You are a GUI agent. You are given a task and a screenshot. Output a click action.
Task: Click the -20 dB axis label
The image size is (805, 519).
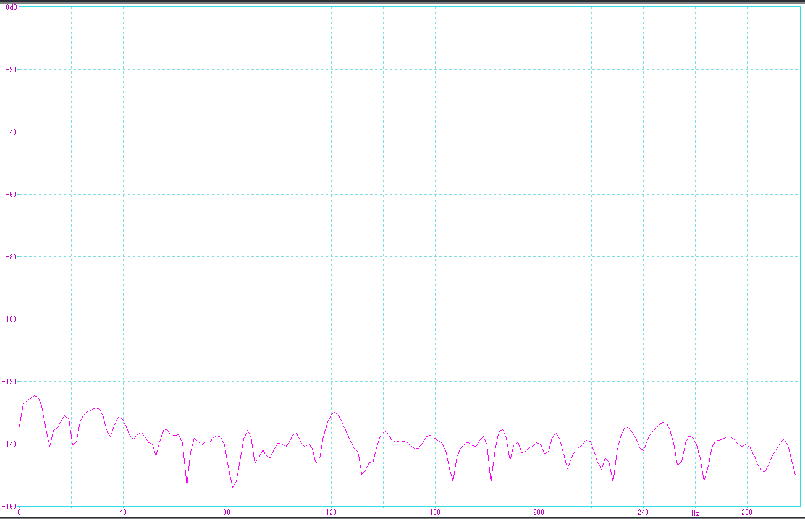[x=11, y=70]
